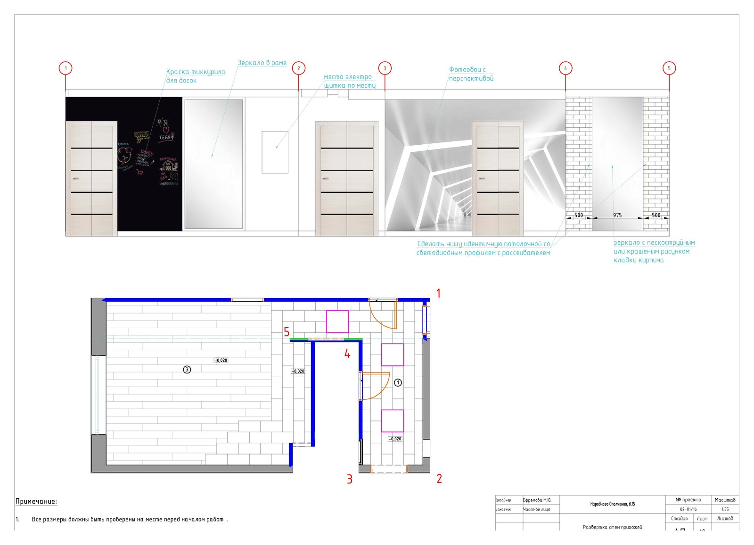Click the 'Зеркало в раме' annotation
Viewport: 754px width, 545px height.
(262, 63)
